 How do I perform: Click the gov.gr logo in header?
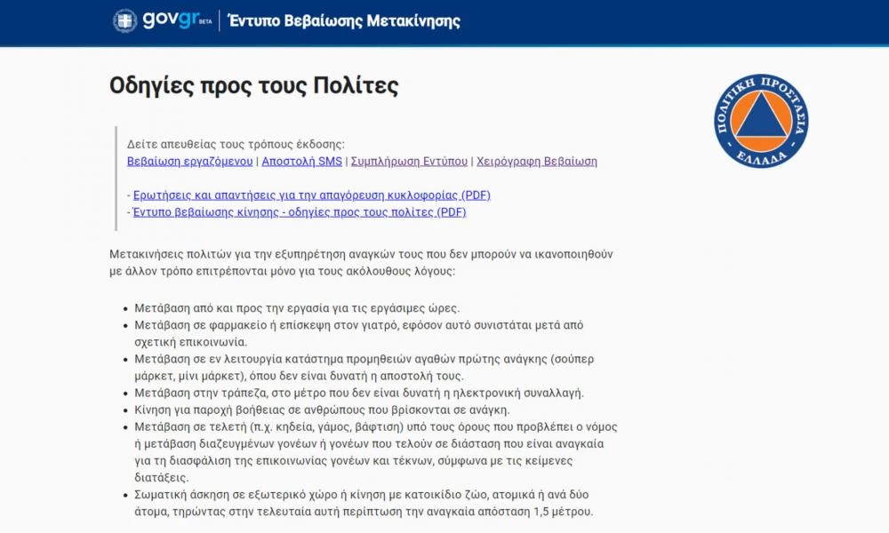coord(177,20)
